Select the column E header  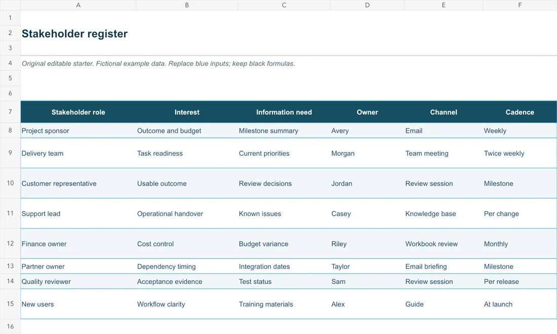pos(444,5)
